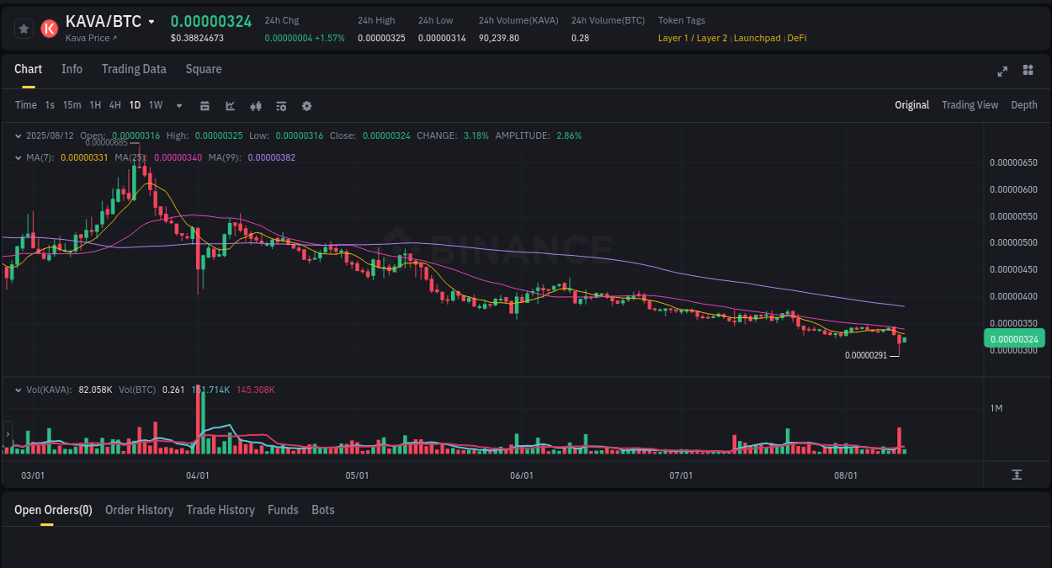This screenshot has height=568, width=1052.
Task: Open the extra timeframes dropdown arrow
Action: (x=178, y=105)
